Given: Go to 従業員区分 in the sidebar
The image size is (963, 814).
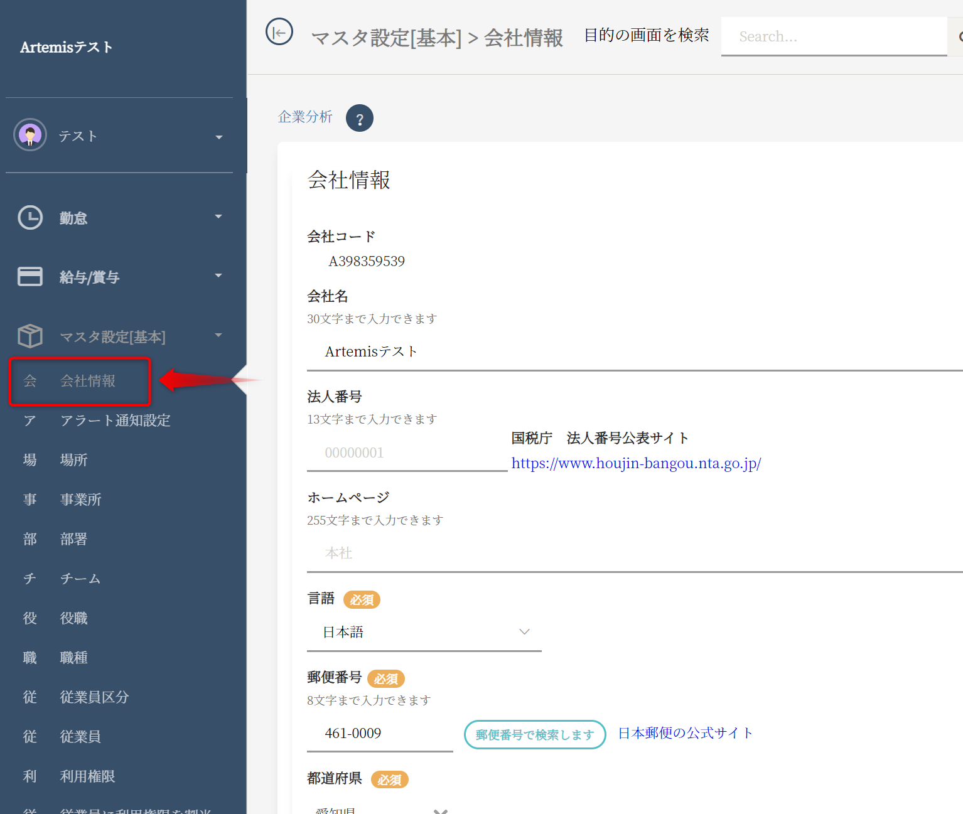Looking at the screenshot, I should [x=94, y=697].
